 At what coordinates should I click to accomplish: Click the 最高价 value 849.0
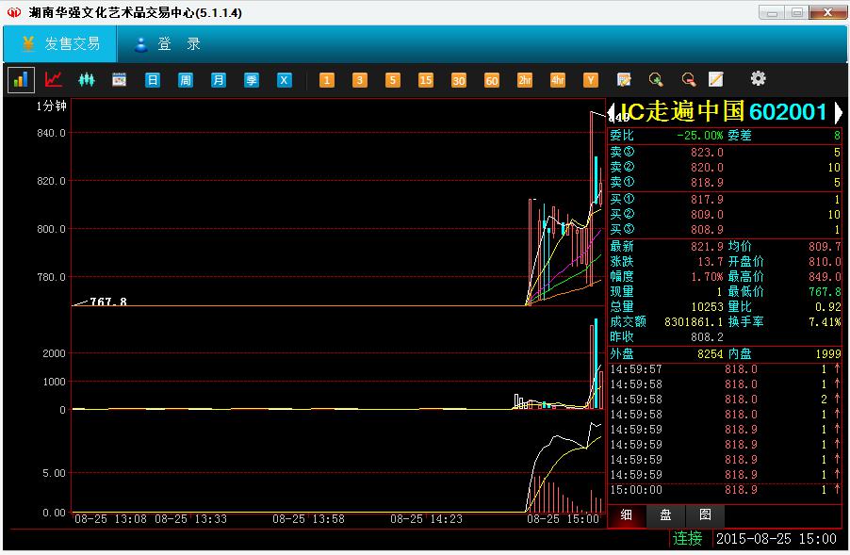pos(825,276)
